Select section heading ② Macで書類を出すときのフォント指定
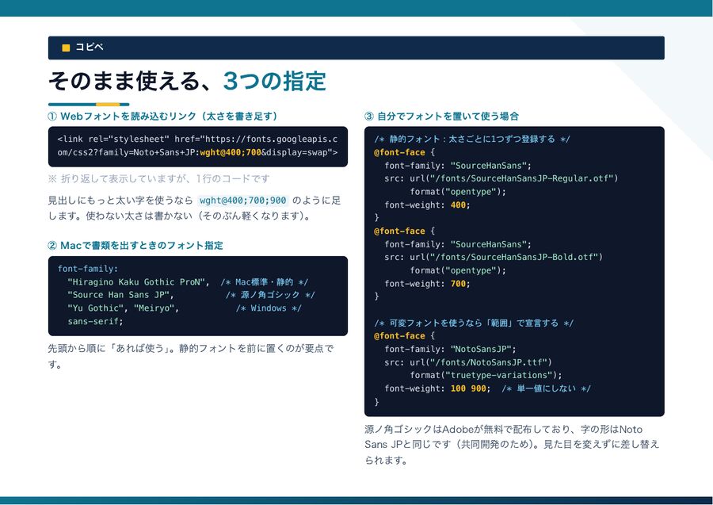 pyautogui.click(x=135, y=246)
